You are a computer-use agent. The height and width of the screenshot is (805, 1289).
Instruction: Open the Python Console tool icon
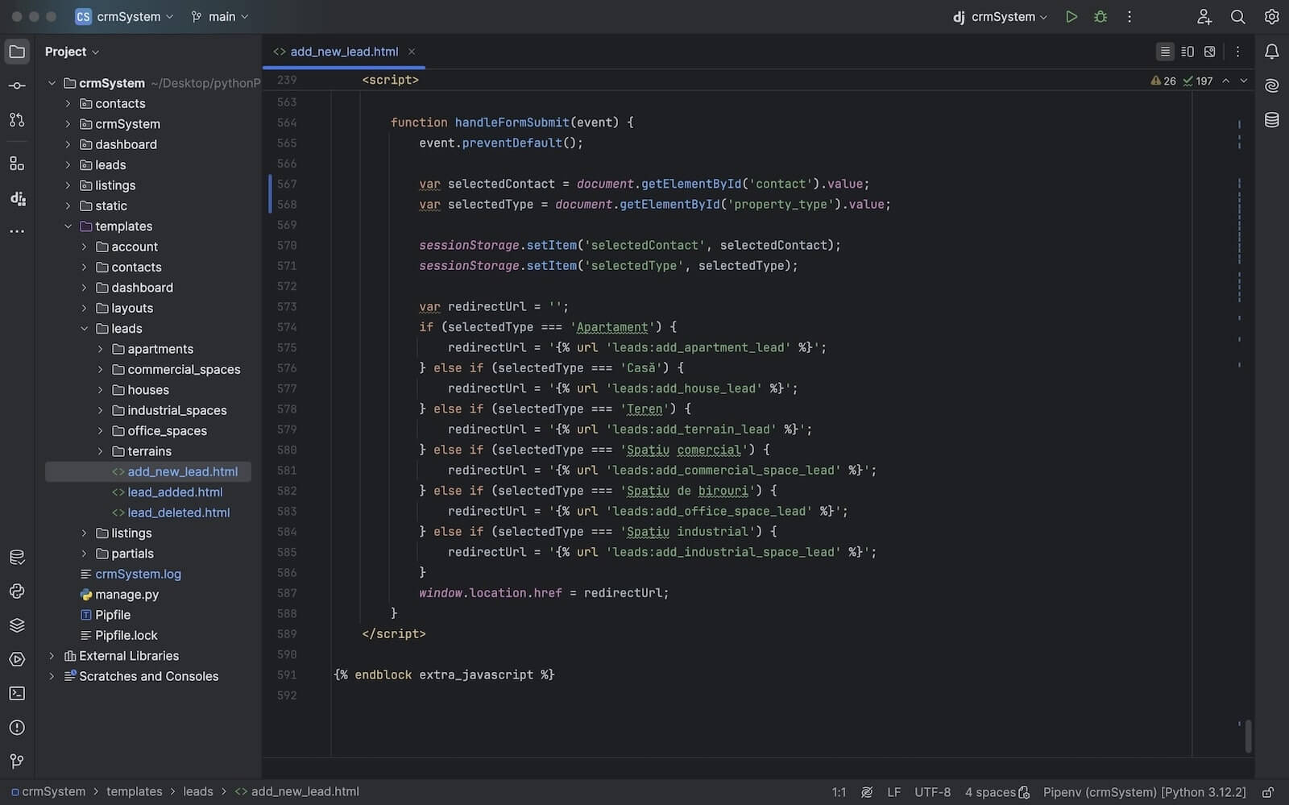[x=17, y=591]
